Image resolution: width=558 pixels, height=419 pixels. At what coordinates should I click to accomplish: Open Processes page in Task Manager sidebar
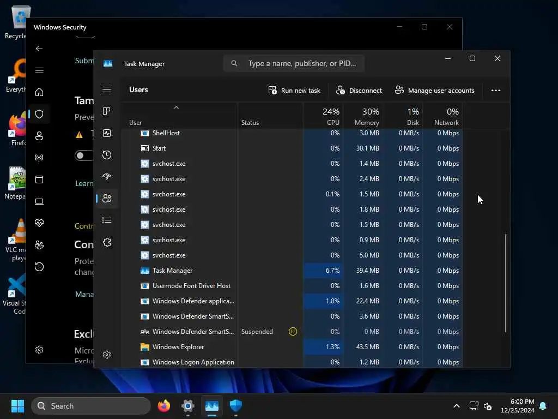click(107, 111)
